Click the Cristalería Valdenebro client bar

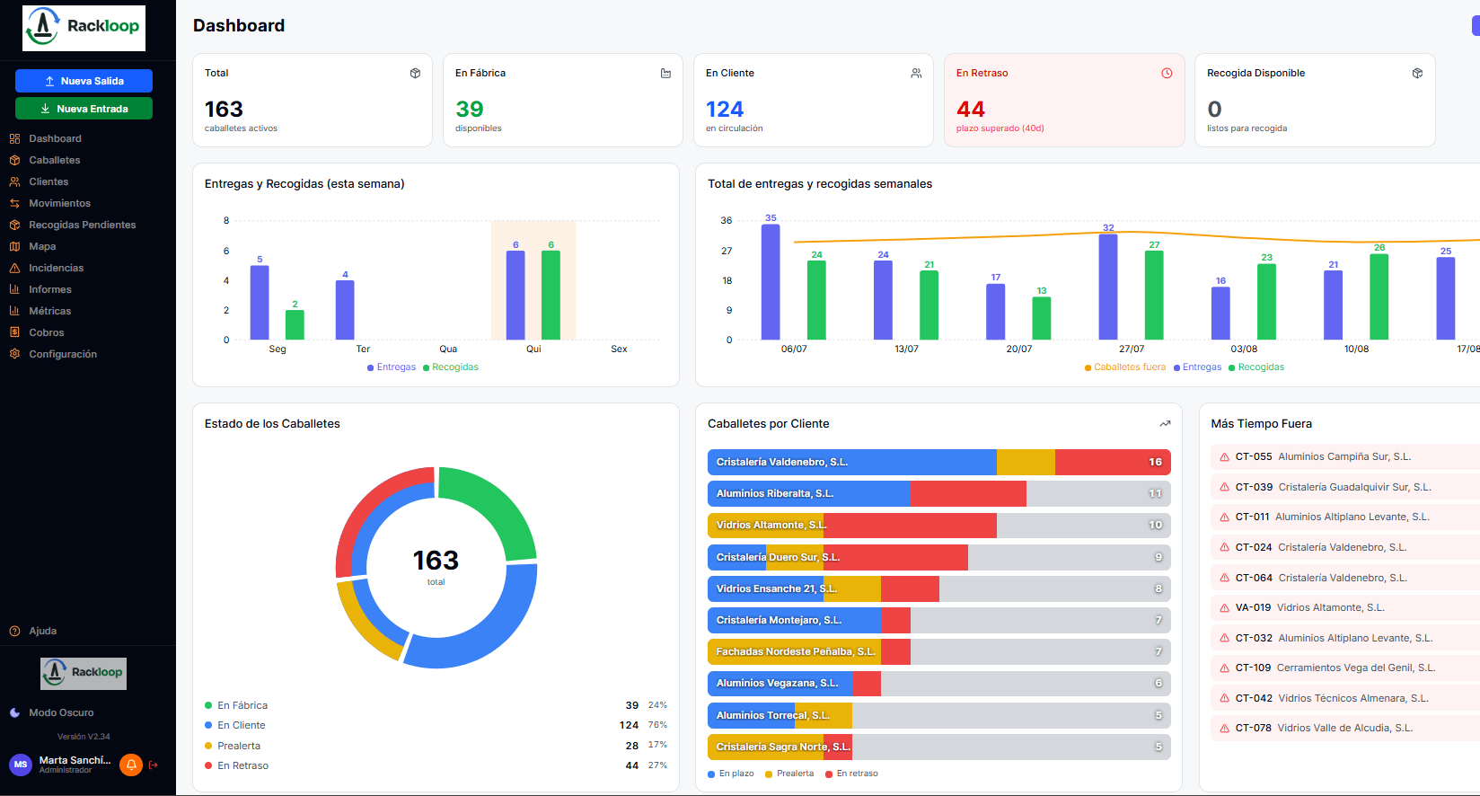939,462
